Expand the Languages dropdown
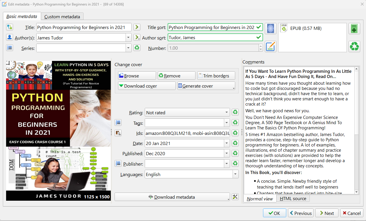Viewport: 366px width, 221px height. (235, 174)
